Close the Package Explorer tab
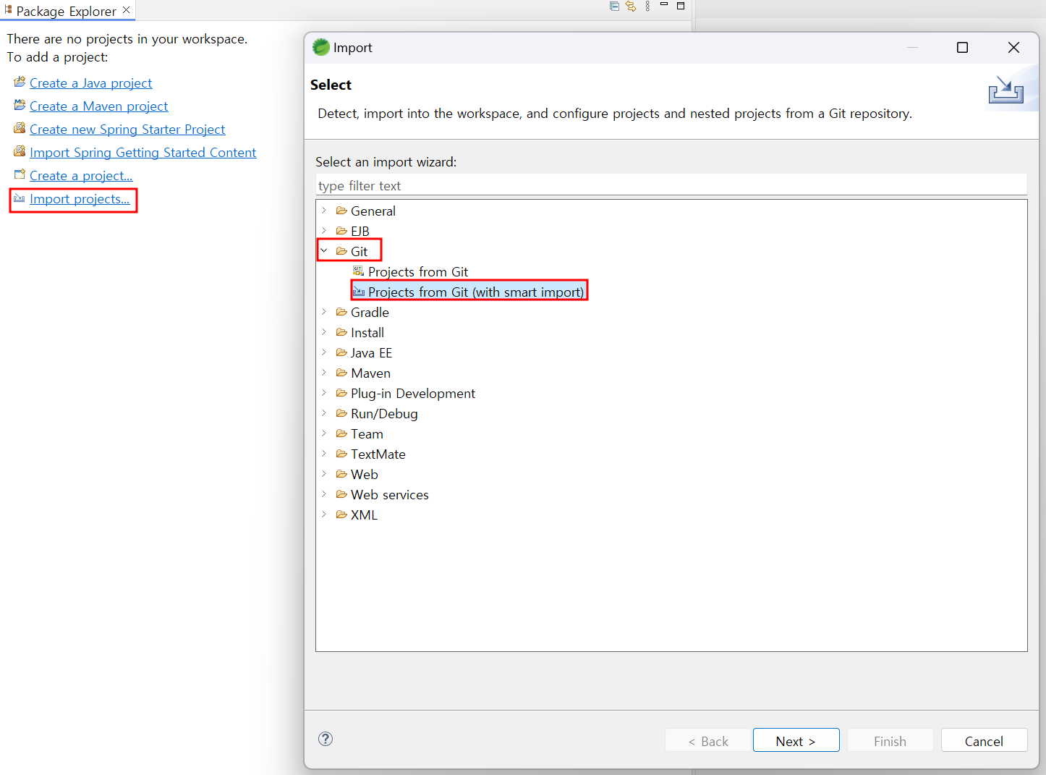The width and height of the screenshot is (1046, 775). click(126, 10)
